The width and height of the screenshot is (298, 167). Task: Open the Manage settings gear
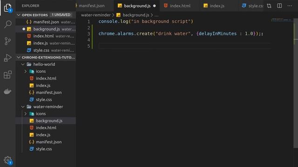7,160
